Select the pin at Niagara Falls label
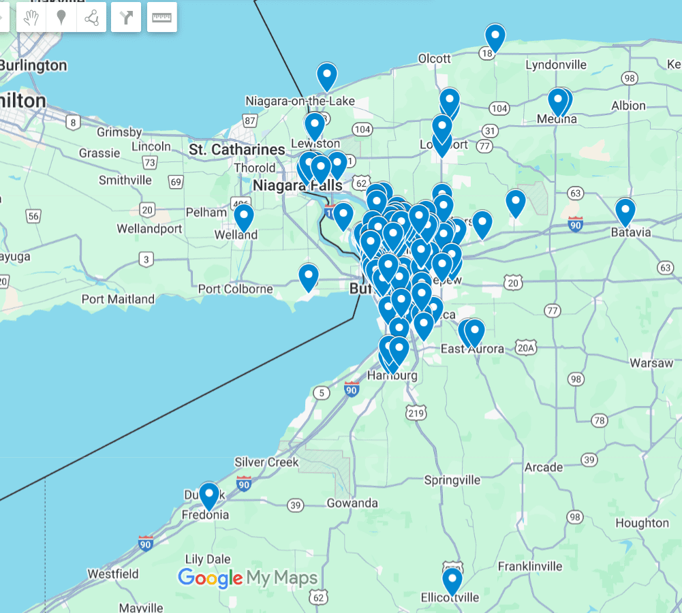 point(320,168)
